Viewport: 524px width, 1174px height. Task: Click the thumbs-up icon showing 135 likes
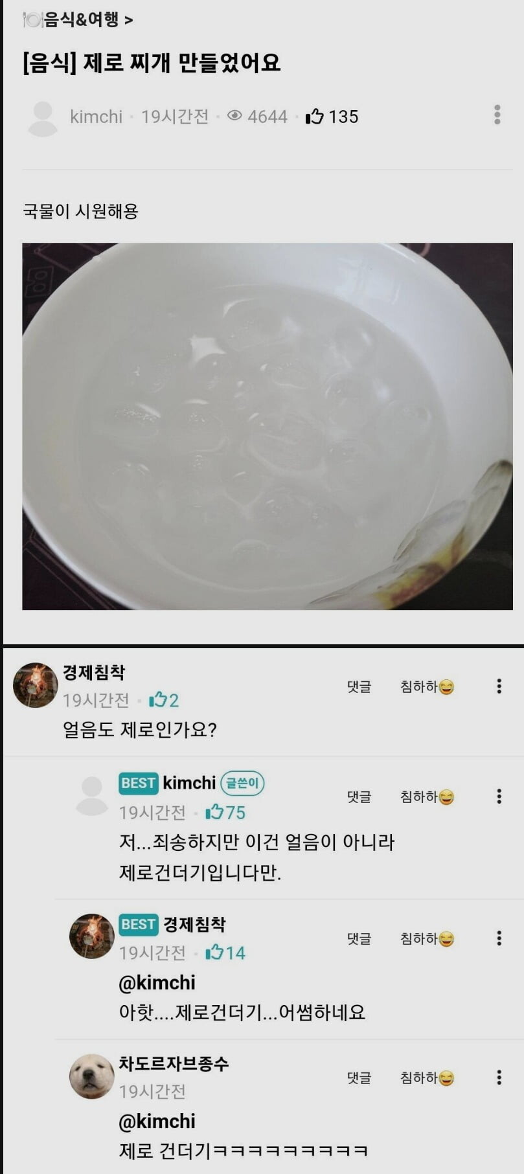click(x=315, y=117)
